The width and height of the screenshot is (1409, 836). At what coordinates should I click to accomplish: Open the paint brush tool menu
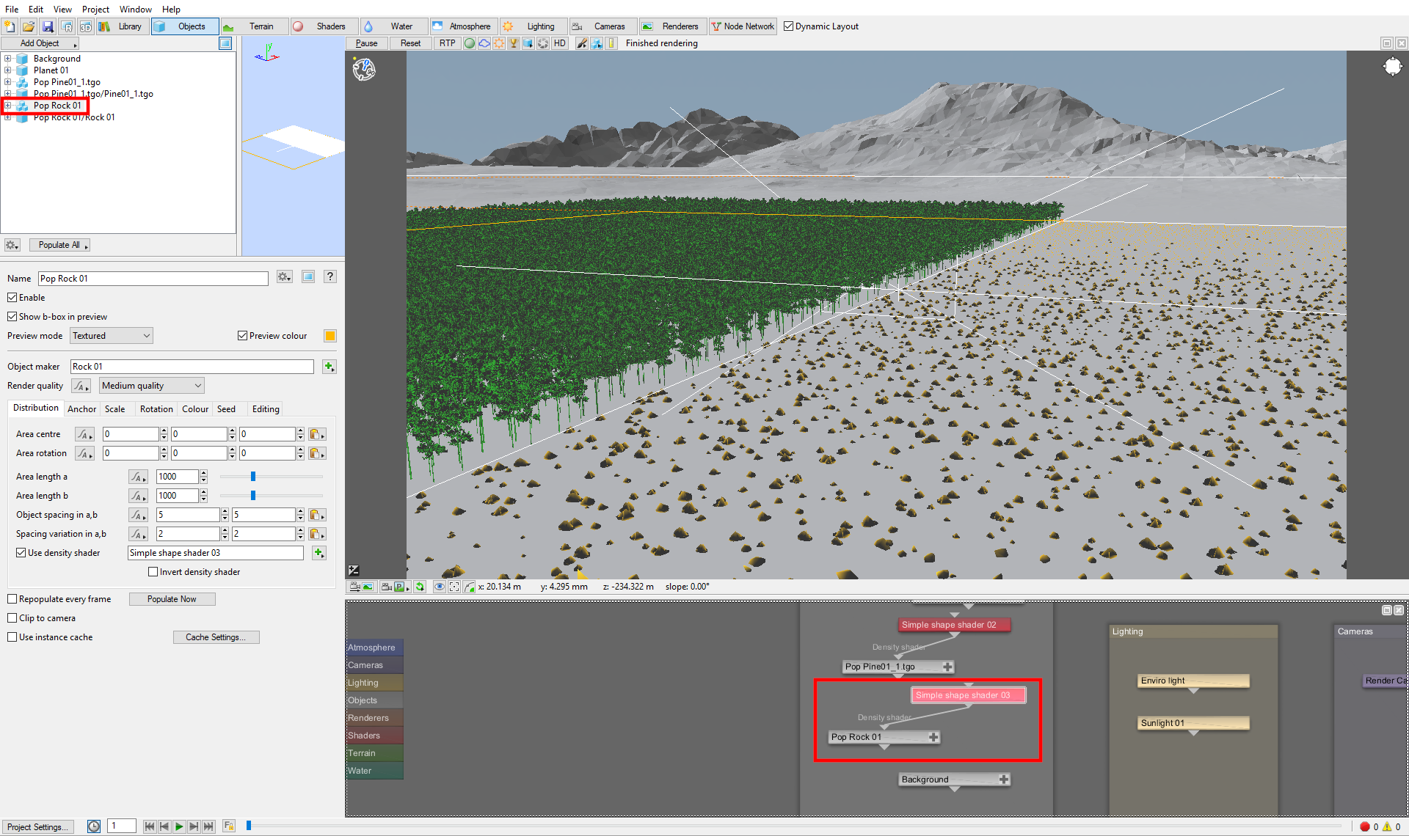[x=582, y=43]
